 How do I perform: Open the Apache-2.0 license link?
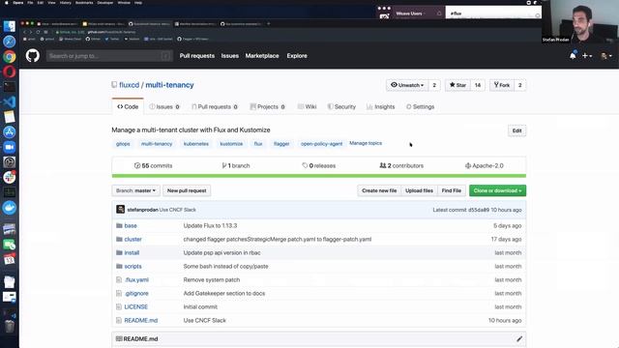point(484,165)
